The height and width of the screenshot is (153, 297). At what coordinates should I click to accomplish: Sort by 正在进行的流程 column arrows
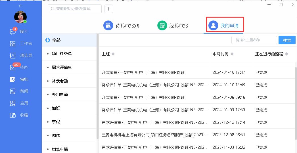tap(286, 54)
